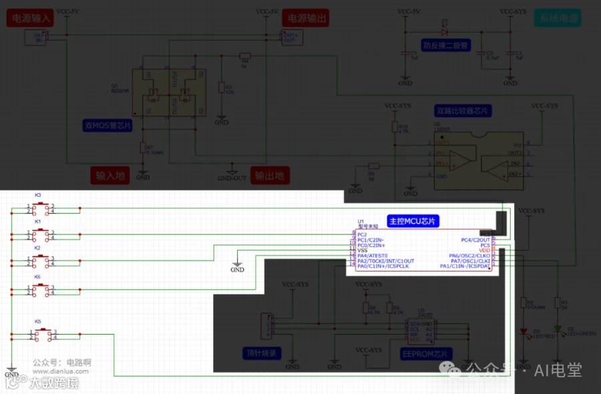601x394 pixels.
Task: Click the PA1/C1IN-/ICSPDAT pin label
Action: click(465, 266)
